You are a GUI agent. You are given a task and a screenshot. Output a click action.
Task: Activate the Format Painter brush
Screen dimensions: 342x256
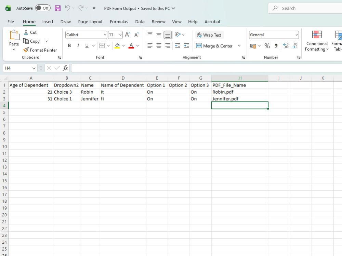coord(26,50)
